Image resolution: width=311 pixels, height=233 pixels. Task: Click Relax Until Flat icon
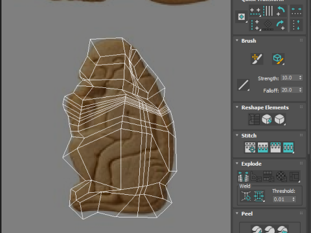tap(267, 119)
